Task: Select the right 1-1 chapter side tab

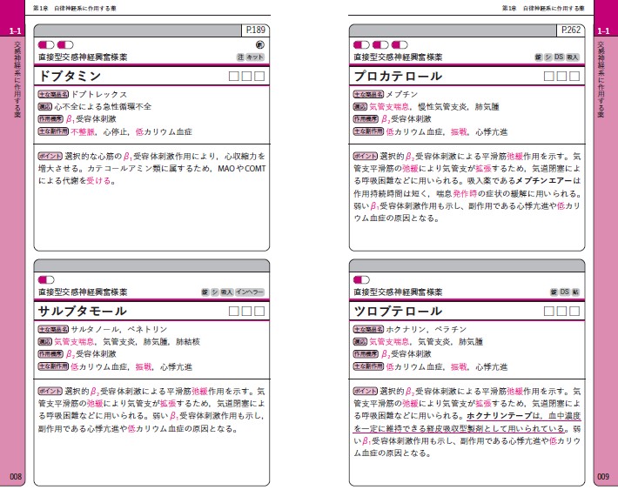Action: pos(605,30)
